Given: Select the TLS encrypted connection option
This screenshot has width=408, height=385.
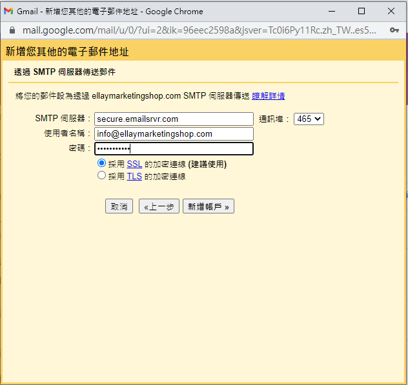Looking at the screenshot, I should pos(101,175).
